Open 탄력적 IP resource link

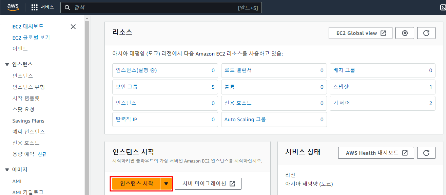127,119
